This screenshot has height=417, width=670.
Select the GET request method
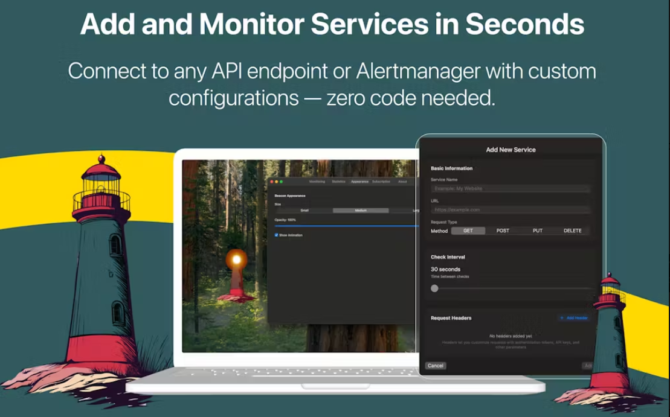pos(468,231)
